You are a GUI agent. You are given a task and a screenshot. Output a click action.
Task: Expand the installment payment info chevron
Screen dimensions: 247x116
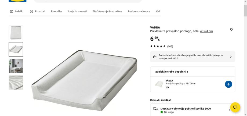(231, 57)
